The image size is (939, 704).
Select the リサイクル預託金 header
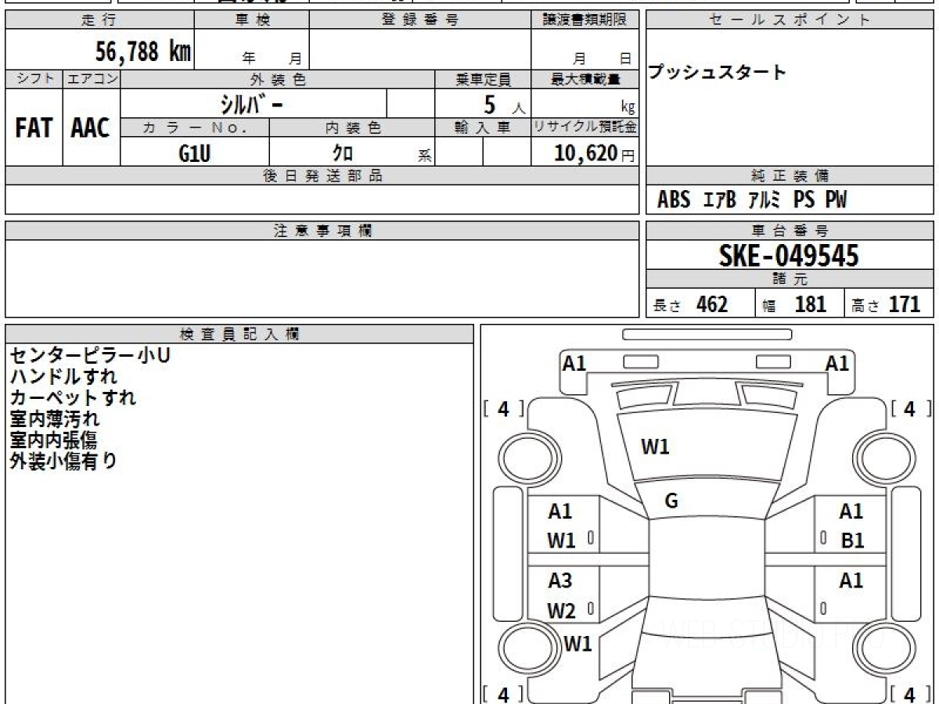585,128
